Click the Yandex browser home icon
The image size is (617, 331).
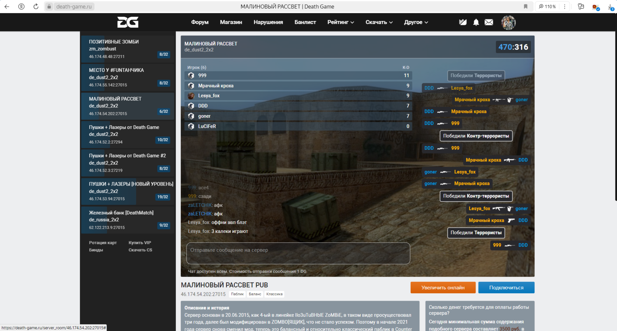pos(21,6)
